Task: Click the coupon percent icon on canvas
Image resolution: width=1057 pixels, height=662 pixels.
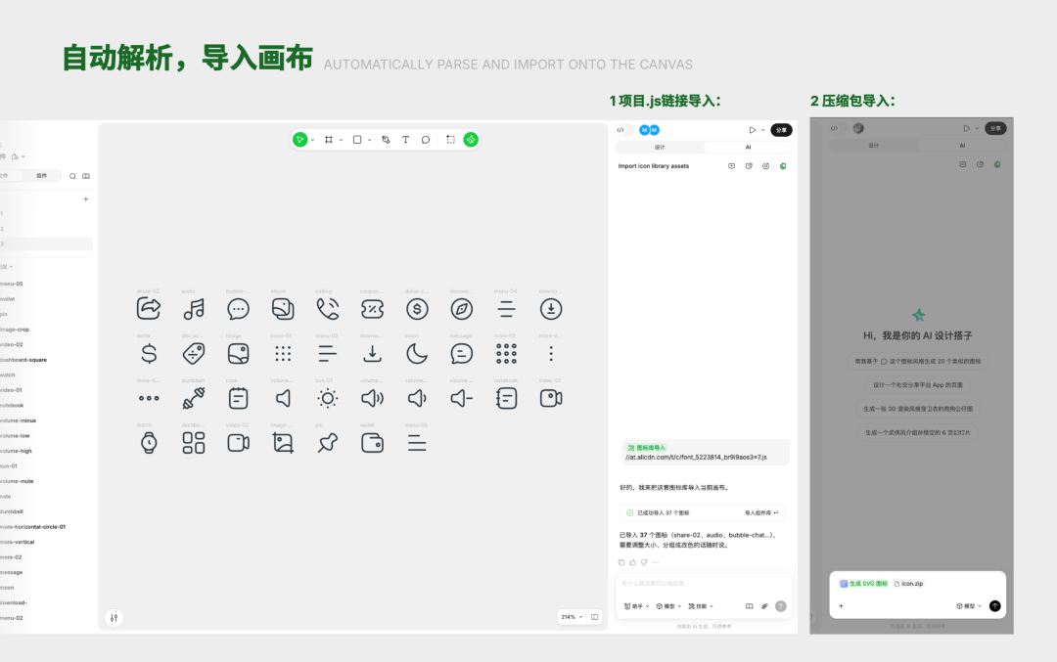Action: tap(372, 309)
